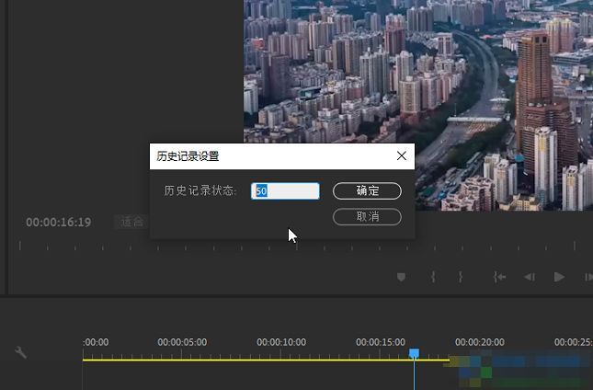Open the 适合 zoom level dropdown
593x390 pixels.
(x=131, y=222)
